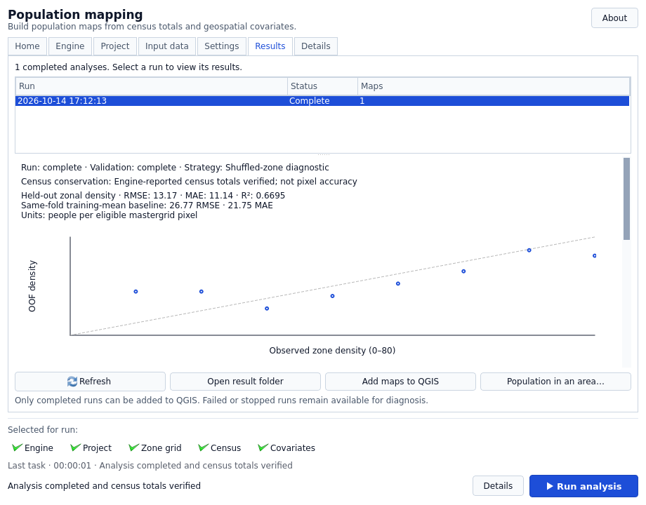The image size is (646, 505).
Task: Click the Details button beside Run analysis
Action: pos(498,486)
